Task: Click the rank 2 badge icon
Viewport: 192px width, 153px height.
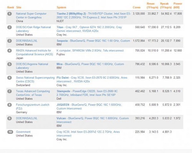Action: point(10,27)
